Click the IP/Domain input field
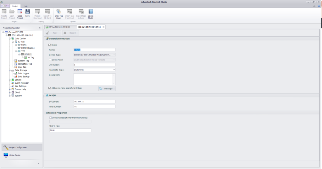The width and height of the screenshot is (322, 169). [x=94, y=102]
